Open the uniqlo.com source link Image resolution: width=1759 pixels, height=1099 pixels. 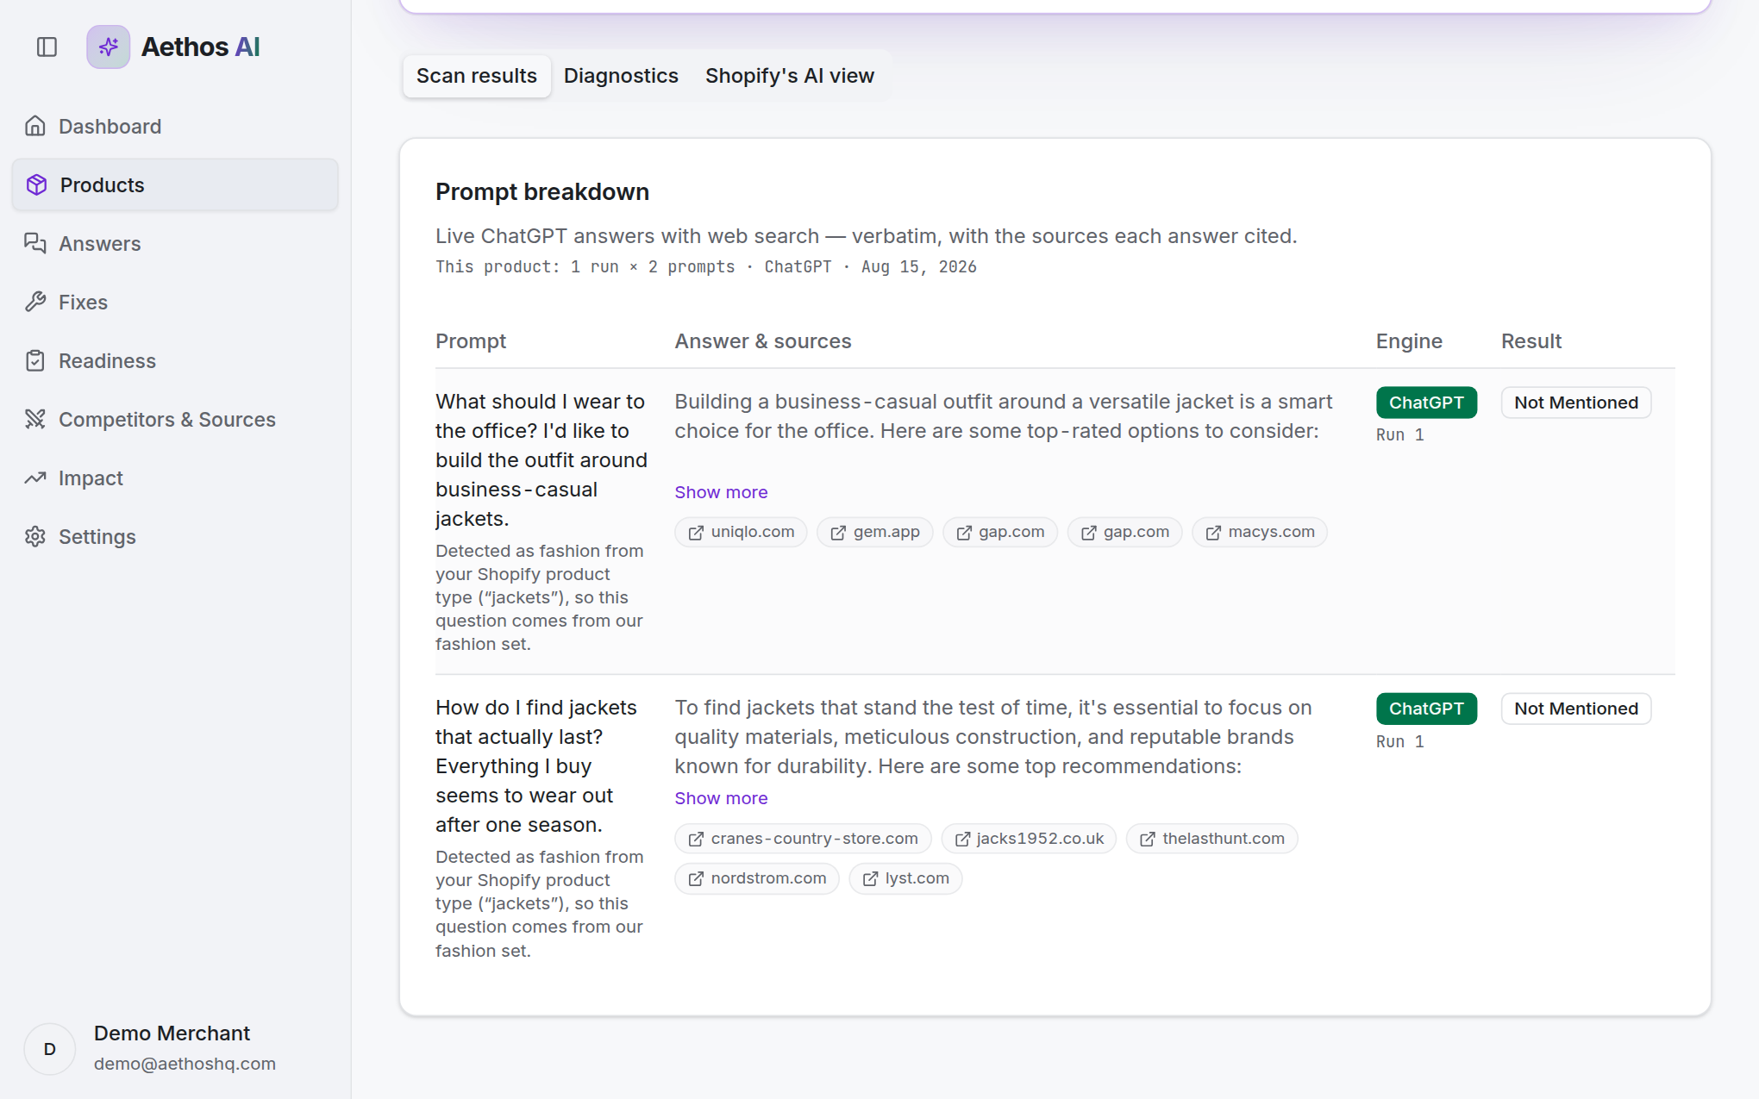[741, 533]
